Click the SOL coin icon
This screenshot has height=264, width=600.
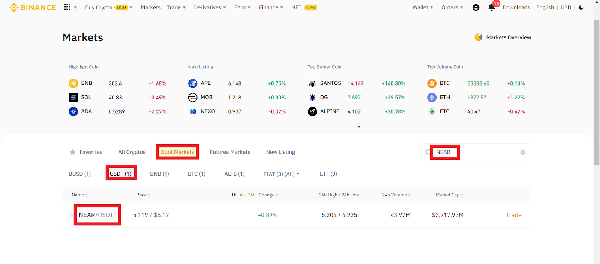73,97
